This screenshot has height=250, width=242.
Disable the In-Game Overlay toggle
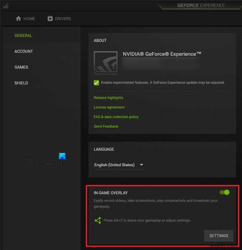pyautogui.click(x=224, y=192)
